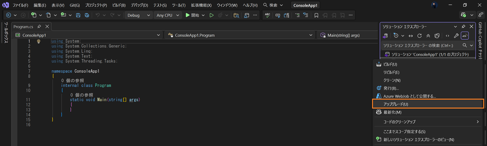The width and height of the screenshot is (487, 146).
Task: Click 最新化(M) in the context menu
Action: [428, 112]
